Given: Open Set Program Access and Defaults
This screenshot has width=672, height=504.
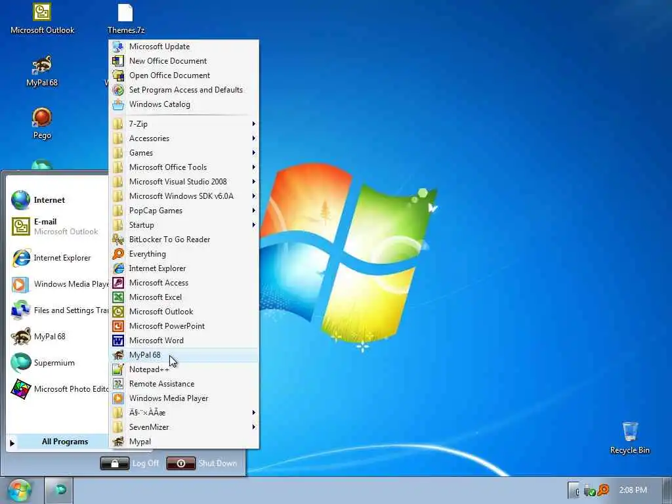Looking at the screenshot, I should pyautogui.click(x=184, y=89).
